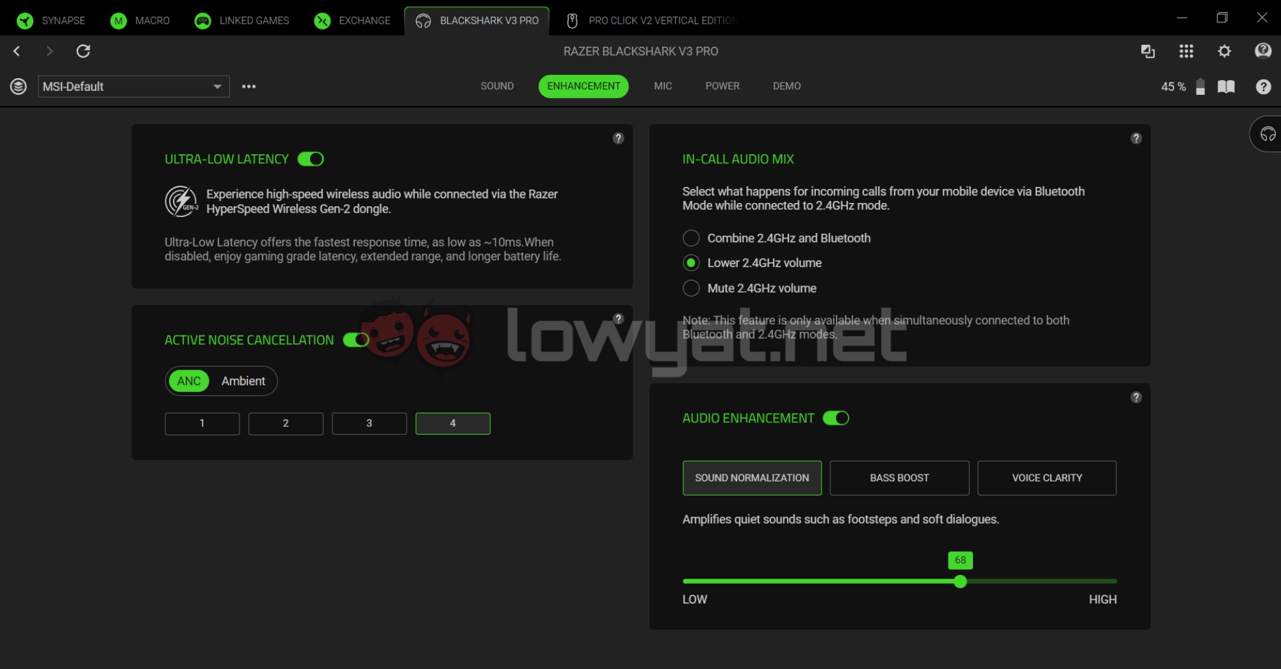1281x669 pixels.
Task: Show Active Noise Cancellation help tooltip
Action: [618, 319]
